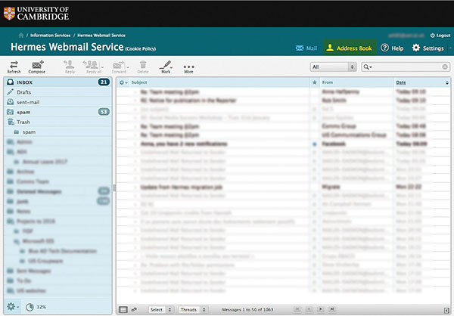Screen dimensions: 454x316
Task: Go to last page of messages
Action: coord(332,309)
